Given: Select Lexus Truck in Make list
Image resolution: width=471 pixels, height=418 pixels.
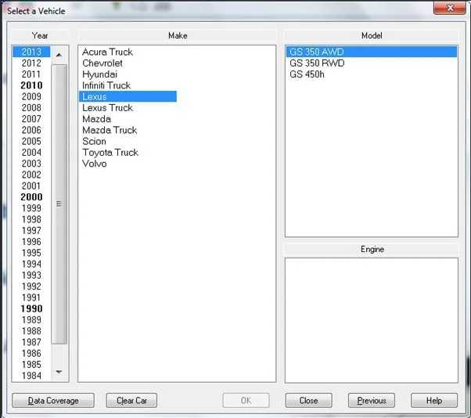Looking at the screenshot, I should pos(107,107).
